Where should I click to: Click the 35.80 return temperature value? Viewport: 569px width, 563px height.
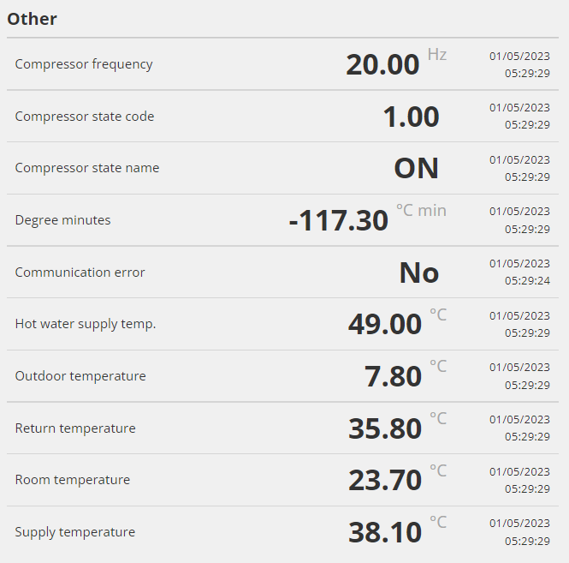click(385, 428)
